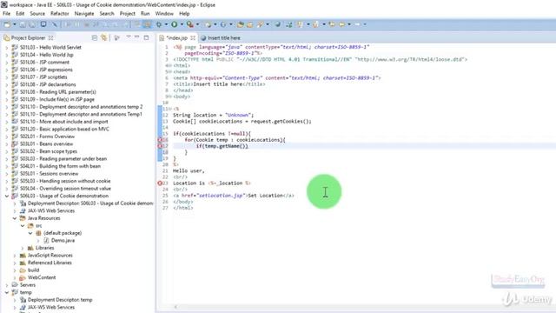The width and height of the screenshot is (556, 313).
Task: Toggle Link with Editor in Project Explorer
Action: pos(104,37)
